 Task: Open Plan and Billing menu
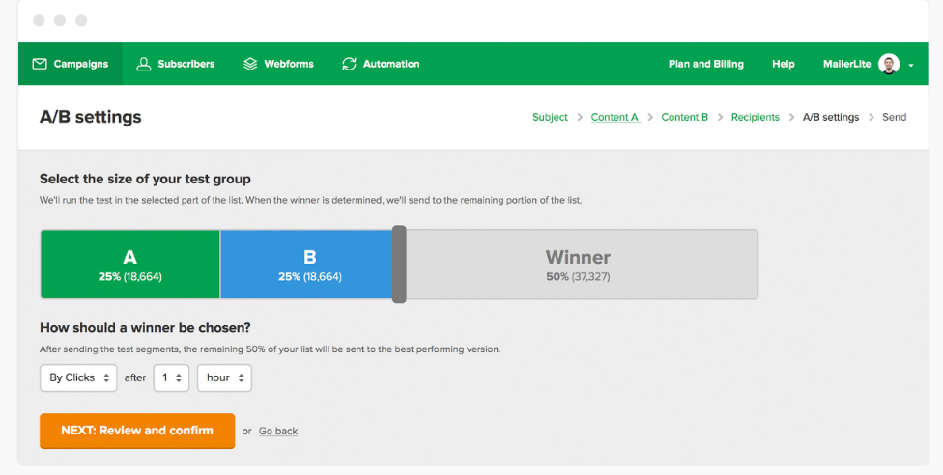pos(705,64)
